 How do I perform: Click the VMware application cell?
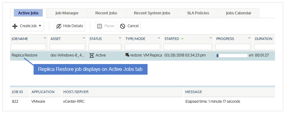click(38, 102)
